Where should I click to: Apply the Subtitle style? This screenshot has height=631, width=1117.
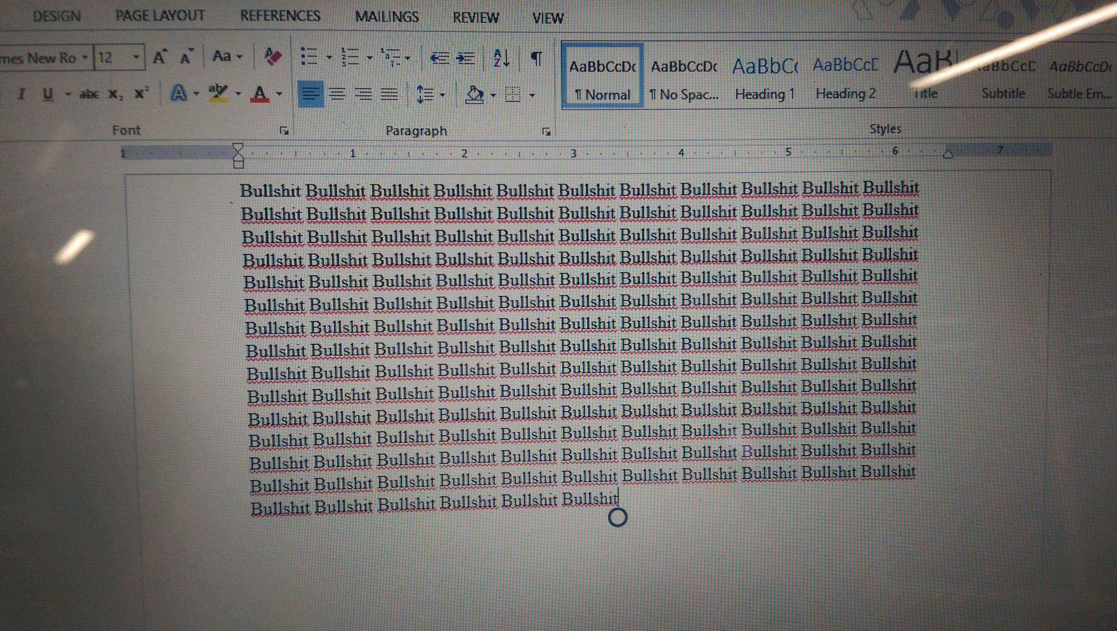point(1004,78)
